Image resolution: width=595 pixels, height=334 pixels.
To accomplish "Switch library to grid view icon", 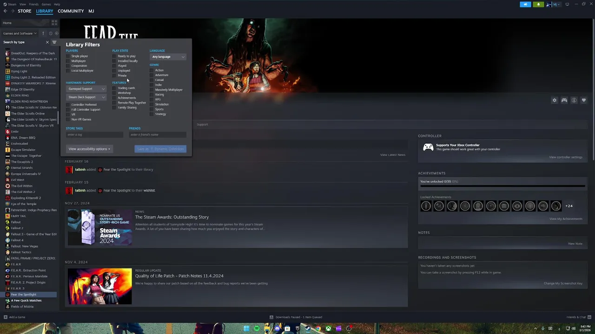I will point(54,23).
